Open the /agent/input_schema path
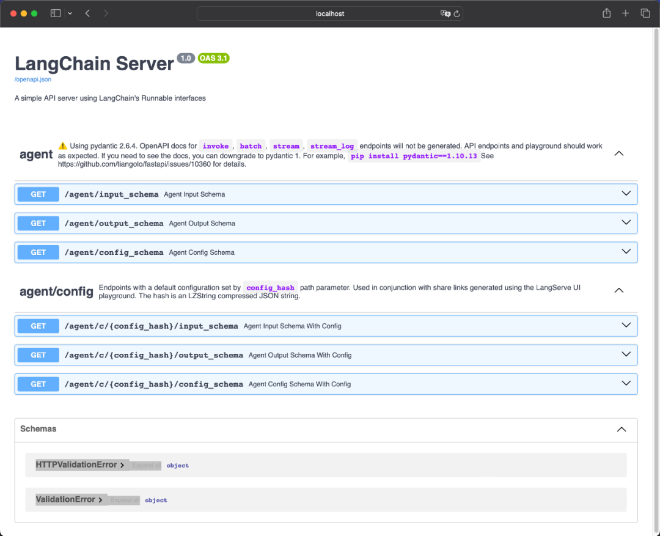The height and width of the screenshot is (536, 660). (x=112, y=194)
